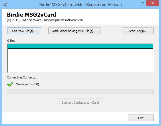Image resolution: width=161 pixels, height=126 pixels.
Task: Click the white footer area beside Exit
Action: pos(65,118)
